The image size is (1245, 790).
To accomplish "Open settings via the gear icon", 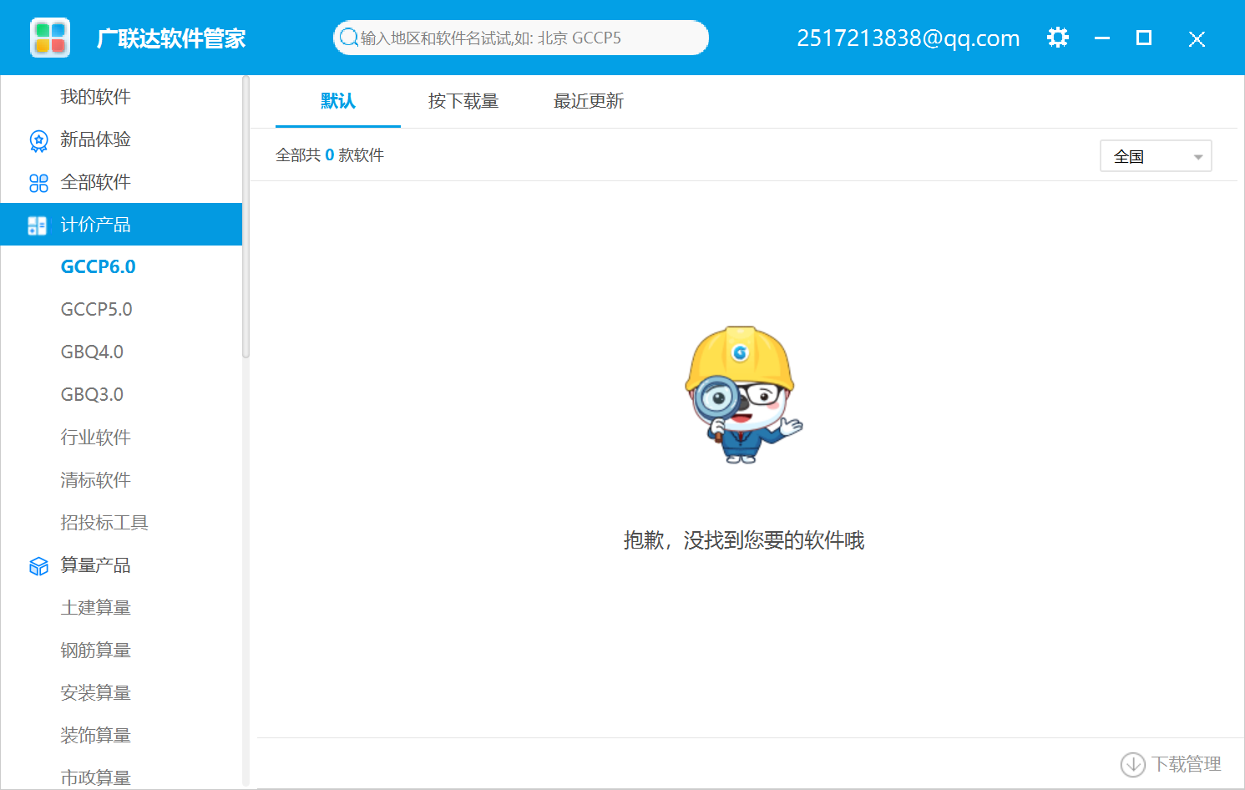I will (1058, 38).
